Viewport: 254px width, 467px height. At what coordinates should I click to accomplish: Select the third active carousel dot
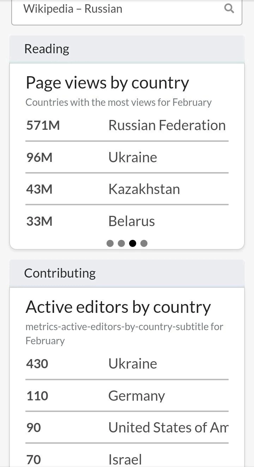(x=133, y=243)
